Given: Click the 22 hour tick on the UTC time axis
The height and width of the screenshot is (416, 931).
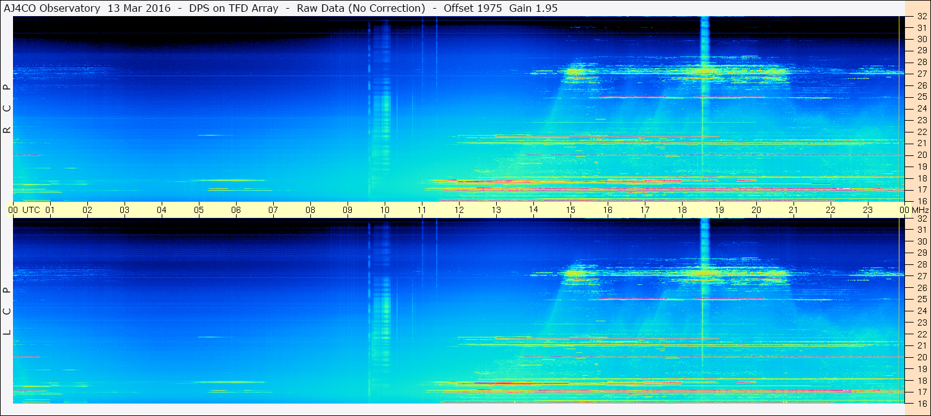Looking at the screenshot, I should [x=831, y=210].
